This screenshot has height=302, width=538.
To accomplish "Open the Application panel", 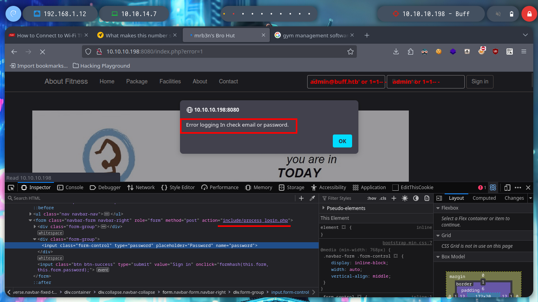I will click(x=369, y=188).
